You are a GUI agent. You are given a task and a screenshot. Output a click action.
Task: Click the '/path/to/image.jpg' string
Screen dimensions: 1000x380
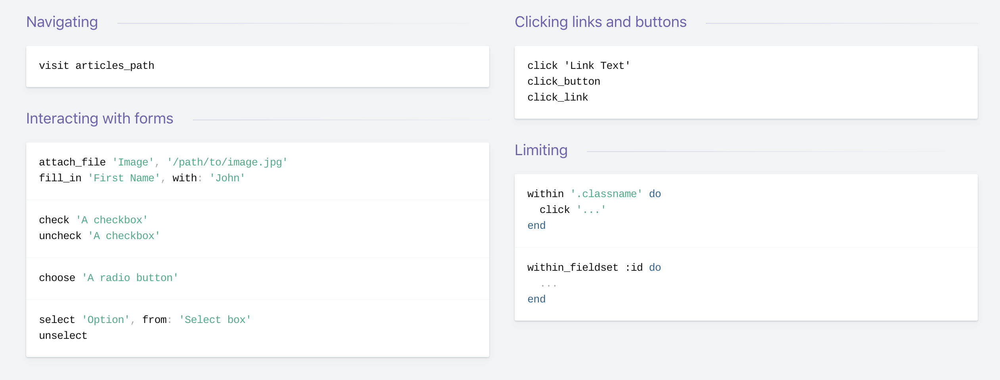227,162
